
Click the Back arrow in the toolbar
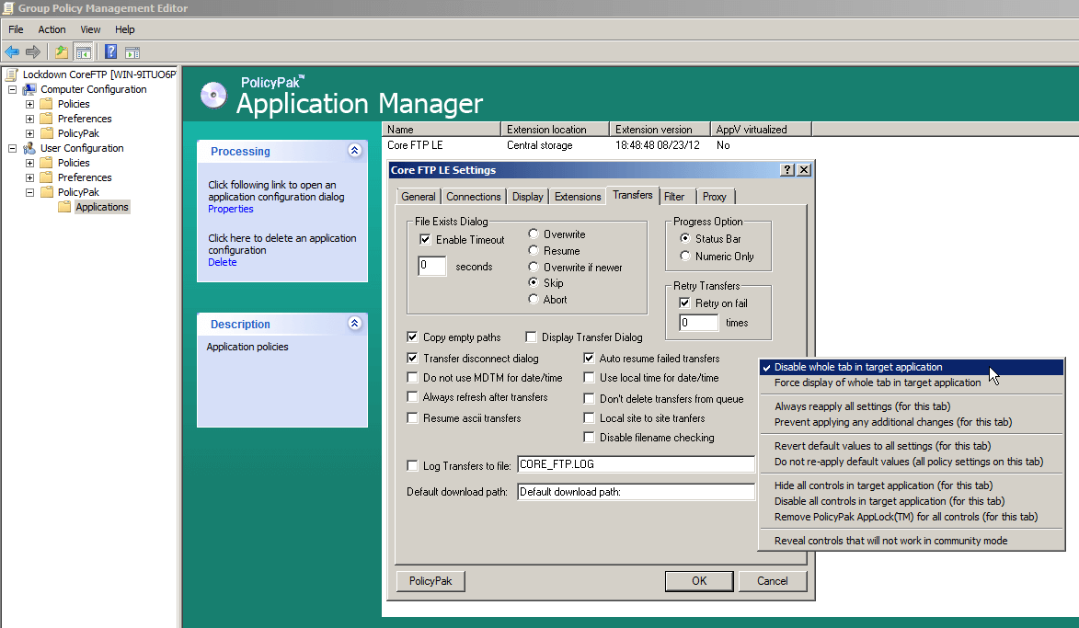(12, 51)
